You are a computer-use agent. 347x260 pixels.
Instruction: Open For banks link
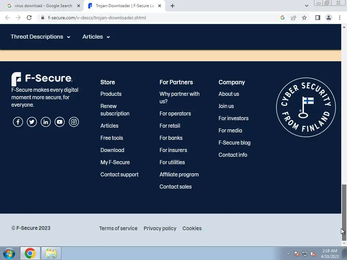171,138
